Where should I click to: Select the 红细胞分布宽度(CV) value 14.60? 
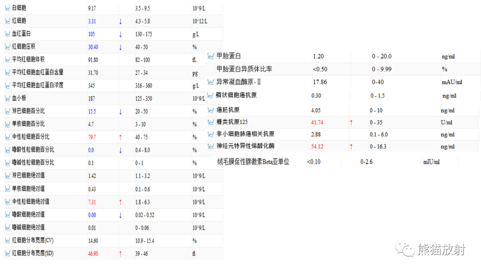point(93,241)
